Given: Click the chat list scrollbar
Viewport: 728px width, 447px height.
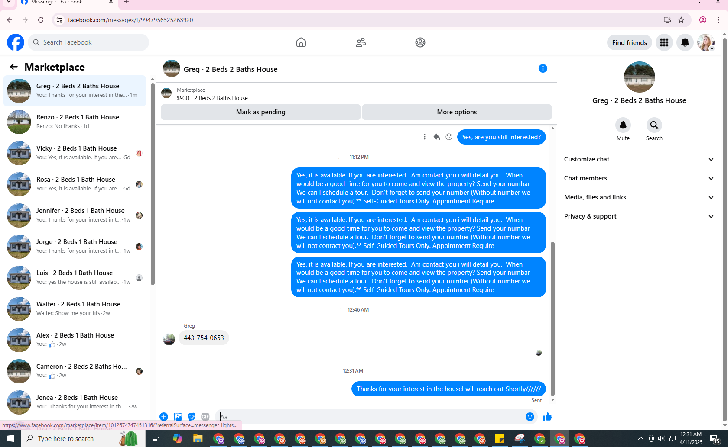Looking at the screenshot, I should tap(153, 184).
